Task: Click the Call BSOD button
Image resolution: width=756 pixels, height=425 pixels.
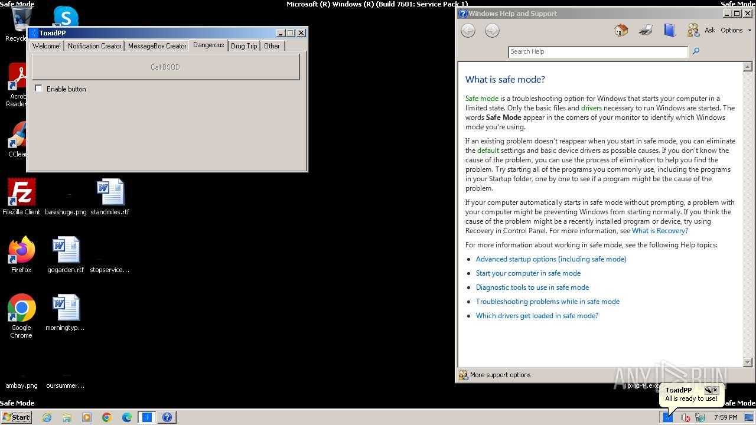Action: click(x=165, y=67)
